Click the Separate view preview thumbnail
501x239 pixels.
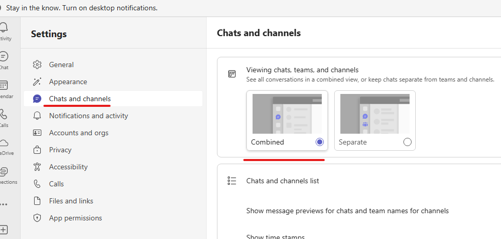375,114
